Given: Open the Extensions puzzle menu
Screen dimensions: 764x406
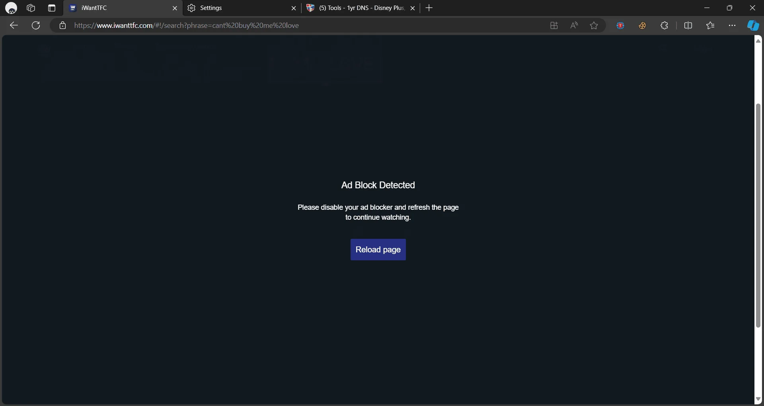Looking at the screenshot, I should coord(664,25).
